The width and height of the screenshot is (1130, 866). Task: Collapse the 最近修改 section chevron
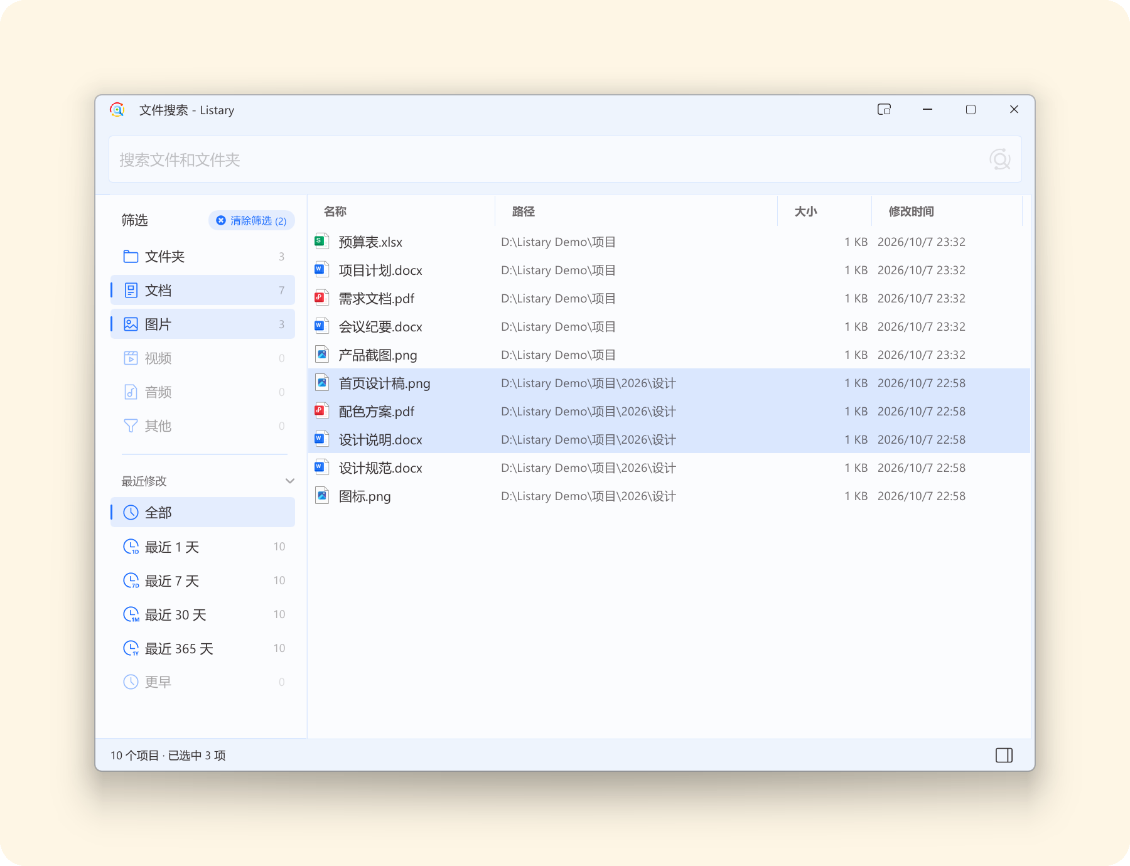290,481
